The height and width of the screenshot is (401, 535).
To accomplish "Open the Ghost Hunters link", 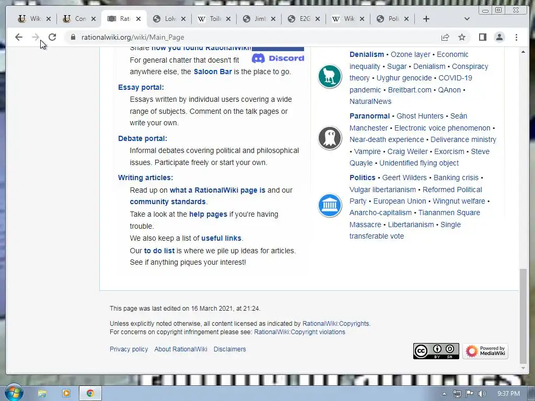I will [420, 116].
